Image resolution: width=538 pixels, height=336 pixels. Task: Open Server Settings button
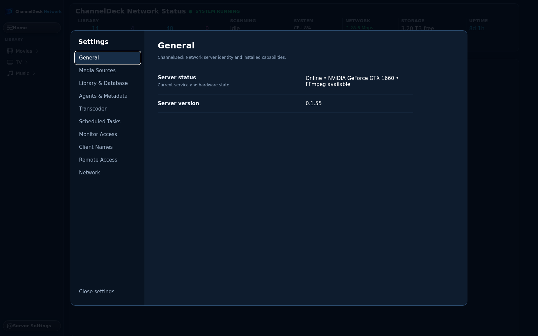click(x=32, y=326)
